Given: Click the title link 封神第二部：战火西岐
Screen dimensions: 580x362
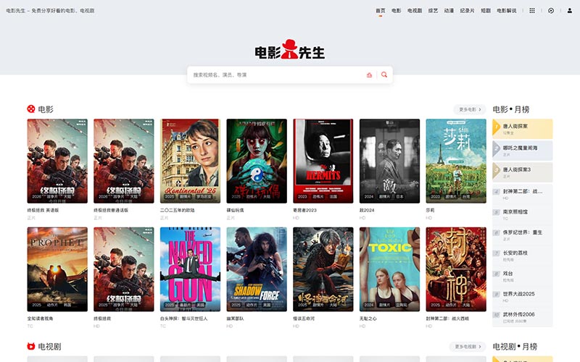Looking at the screenshot, I should pyautogui.click(x=447, y=319).
